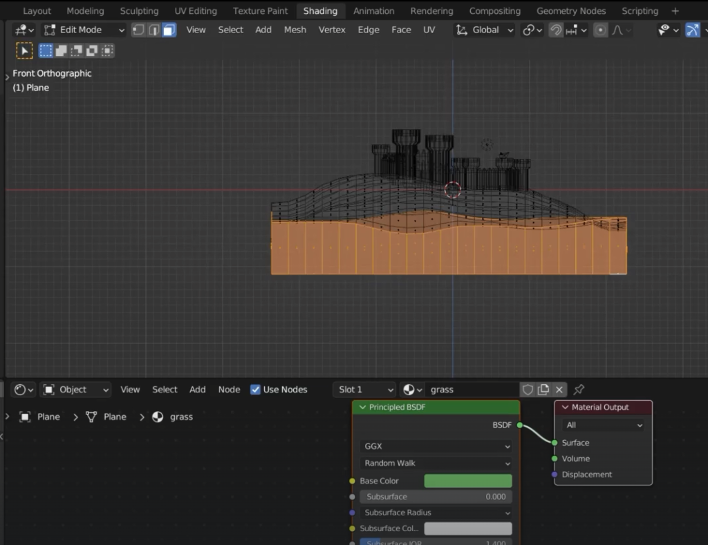Toggle snapping magnet in viewport header
This screenshot has height=545, width=708.
(555, 30)
